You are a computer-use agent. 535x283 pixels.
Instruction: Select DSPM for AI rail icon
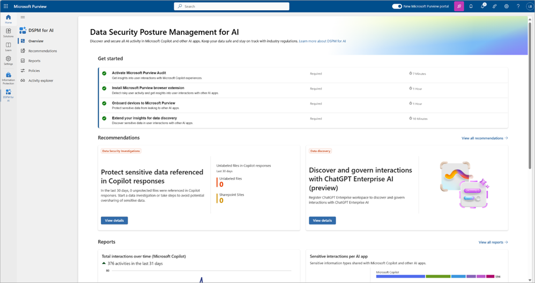[x=9, y=96]
